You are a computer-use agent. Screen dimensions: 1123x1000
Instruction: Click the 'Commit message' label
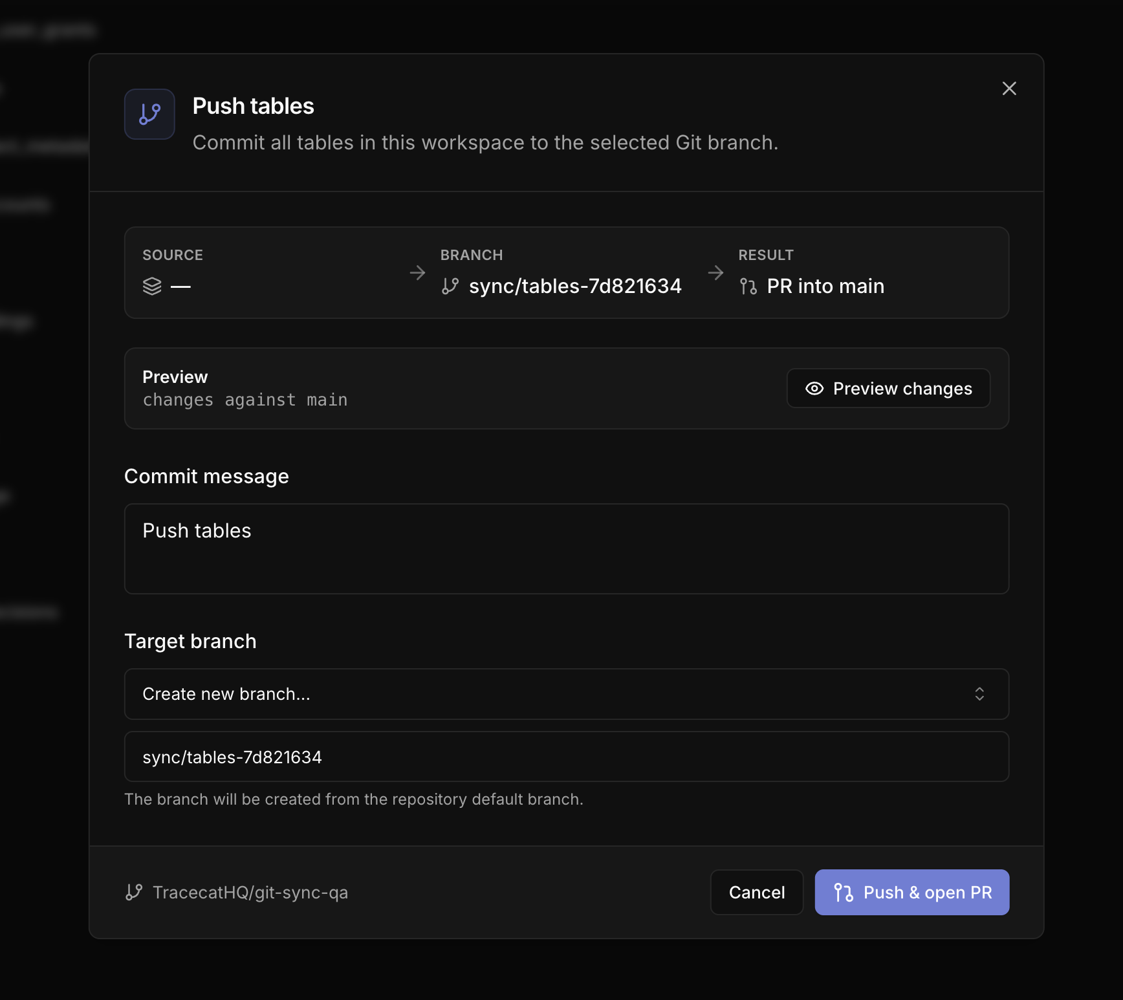coord(206,477)
